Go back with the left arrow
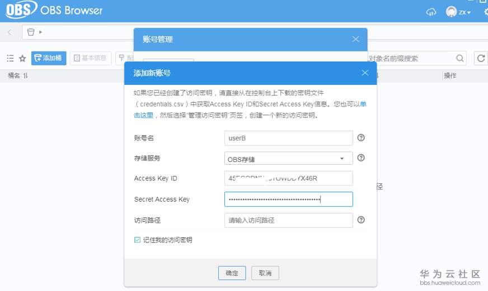This screenshot has width=488, height=291. [10, 32]
